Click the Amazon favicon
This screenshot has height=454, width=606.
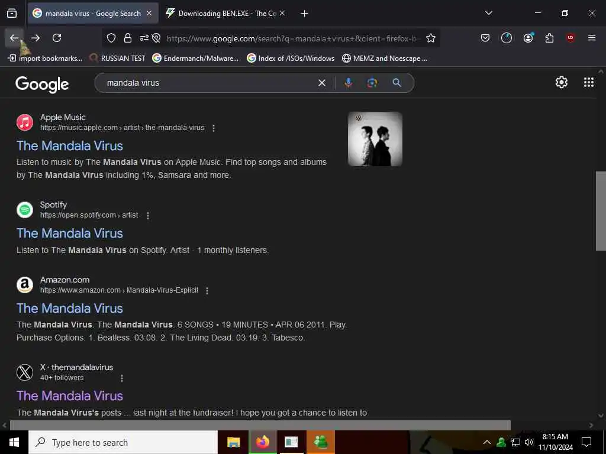click(25, 285)
